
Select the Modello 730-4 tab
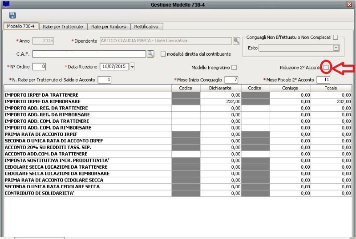[x=20, y=27]
